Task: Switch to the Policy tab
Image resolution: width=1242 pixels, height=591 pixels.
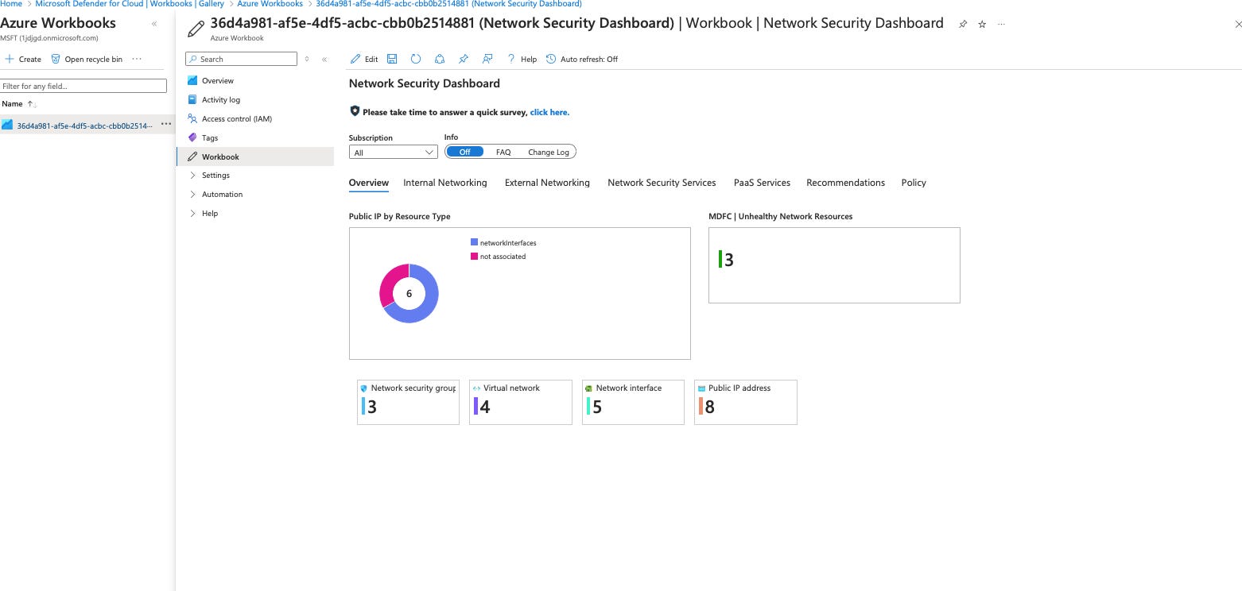Action: click(x=914, y=183)
